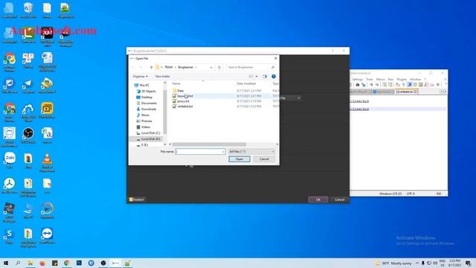Open Run menu in Notepad++
This screenshot has width=476, height=268.
point(390,80)
